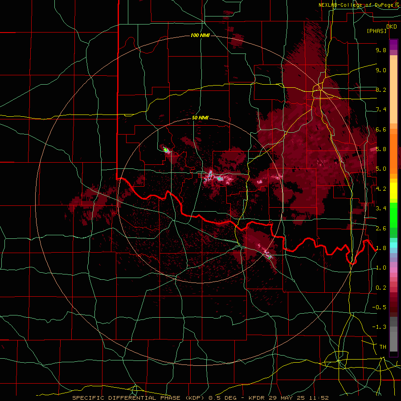Click the KFDR radar site identifier

(x=257, y=398)
